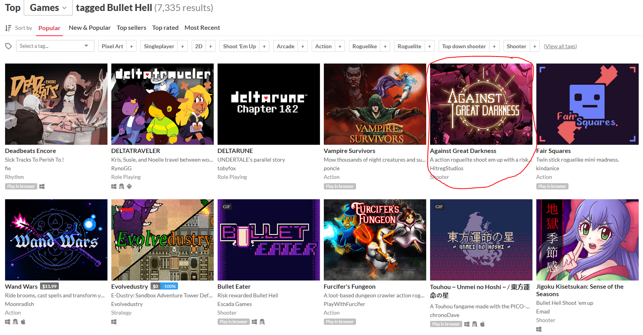Add Shooter tag with plus button

(x=535, y=46)
